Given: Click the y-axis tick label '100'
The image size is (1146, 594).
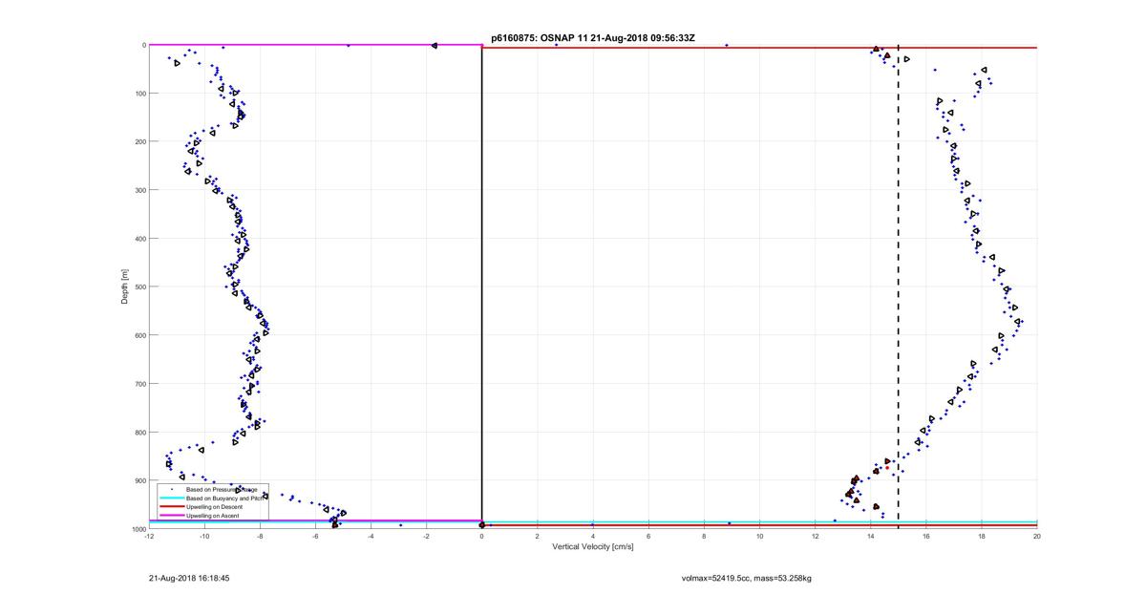Looking at the screenshot, I should click(139, 94).
